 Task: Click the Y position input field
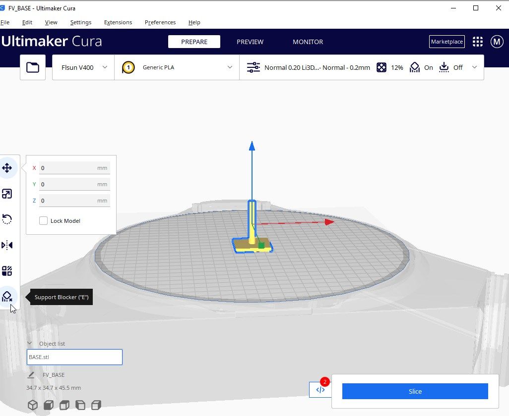click(x=74, y=184)
